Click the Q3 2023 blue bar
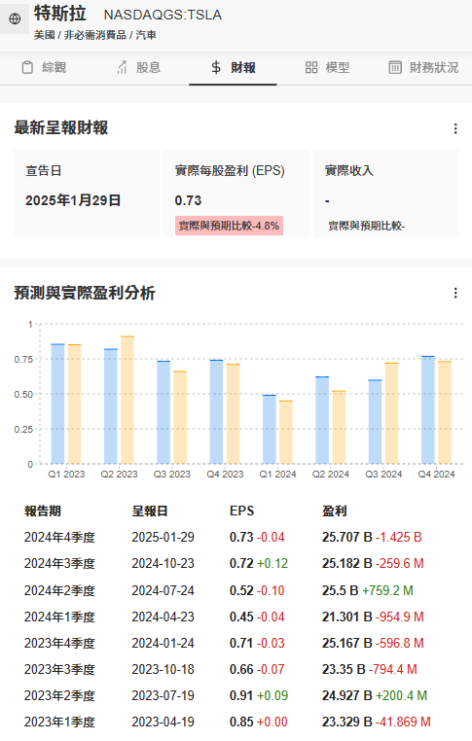This screenshot has height=741, width=472. (x=163, y=412)
